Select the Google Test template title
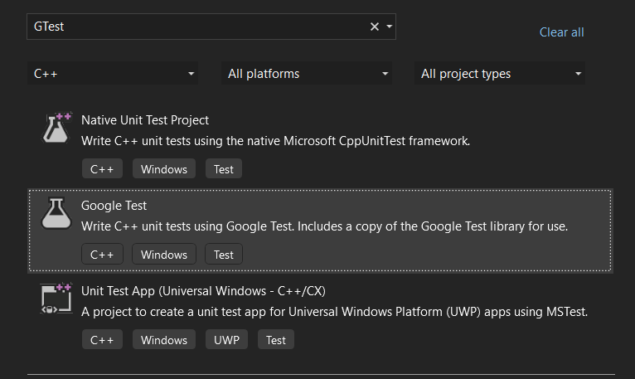The width and height of the screenshot is (635, 379). [114, 206]
